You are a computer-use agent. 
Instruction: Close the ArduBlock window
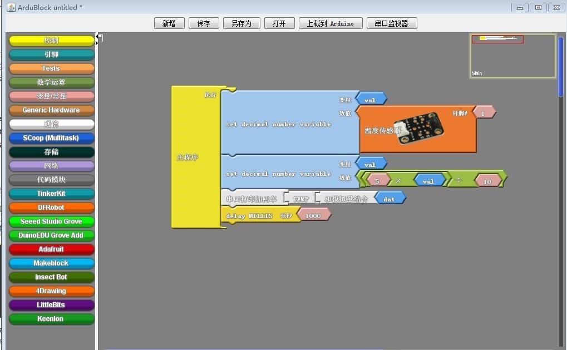pyautogui.click(x=557, y=7)
